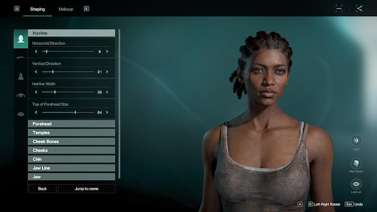Increase Hairline Width with right arrow
This screenshot has width=377, height=212.
click(107, 92)
